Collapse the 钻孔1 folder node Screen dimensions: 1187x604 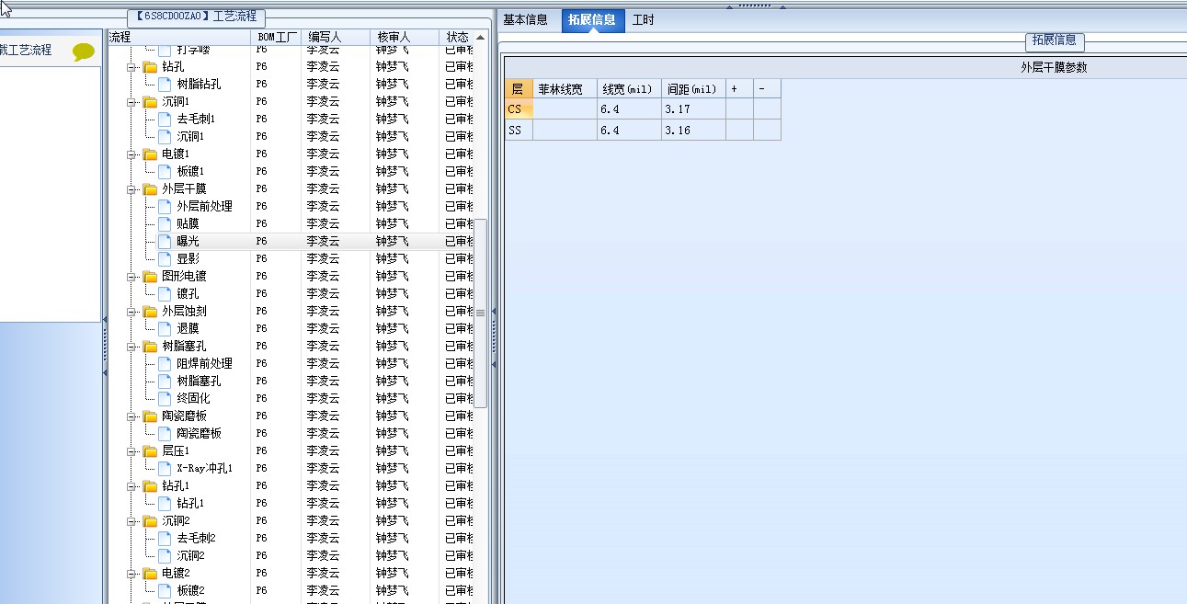pos(131,486)
